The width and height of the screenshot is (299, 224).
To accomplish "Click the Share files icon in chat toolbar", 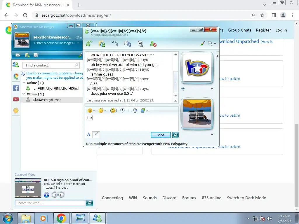I will coord(102,43).
